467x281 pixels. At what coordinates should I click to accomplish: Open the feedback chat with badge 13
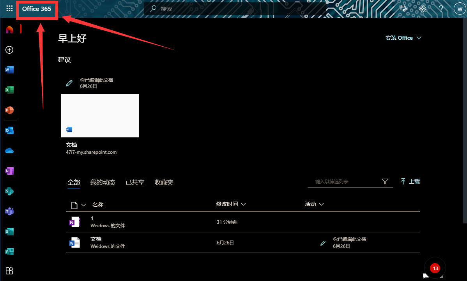point(435,268)
